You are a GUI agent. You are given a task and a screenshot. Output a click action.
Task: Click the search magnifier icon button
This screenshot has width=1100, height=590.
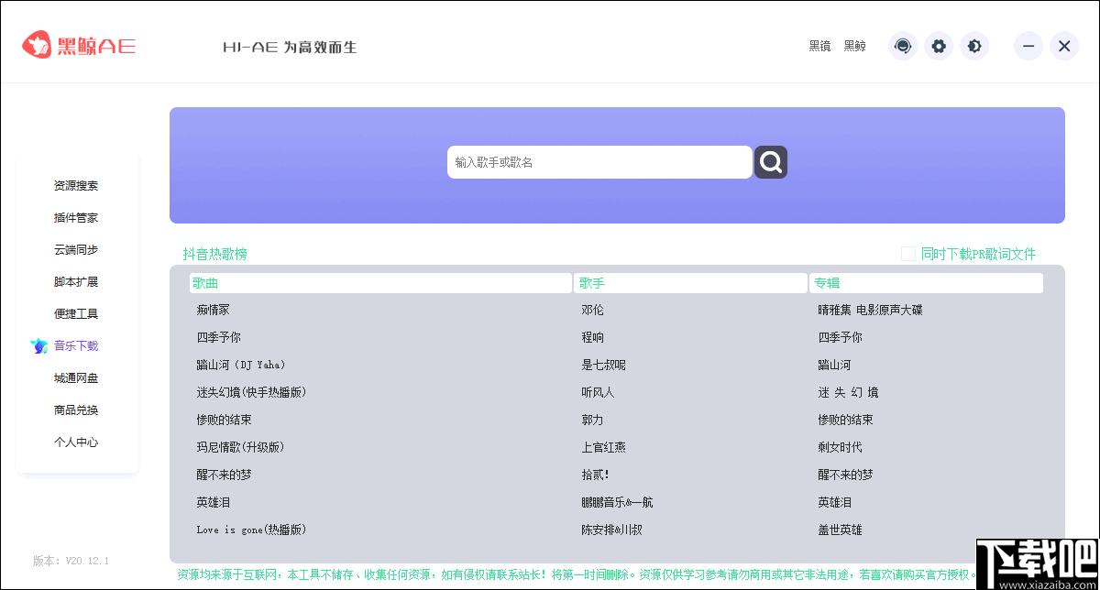pyautogui.click(x=771, y=162)
